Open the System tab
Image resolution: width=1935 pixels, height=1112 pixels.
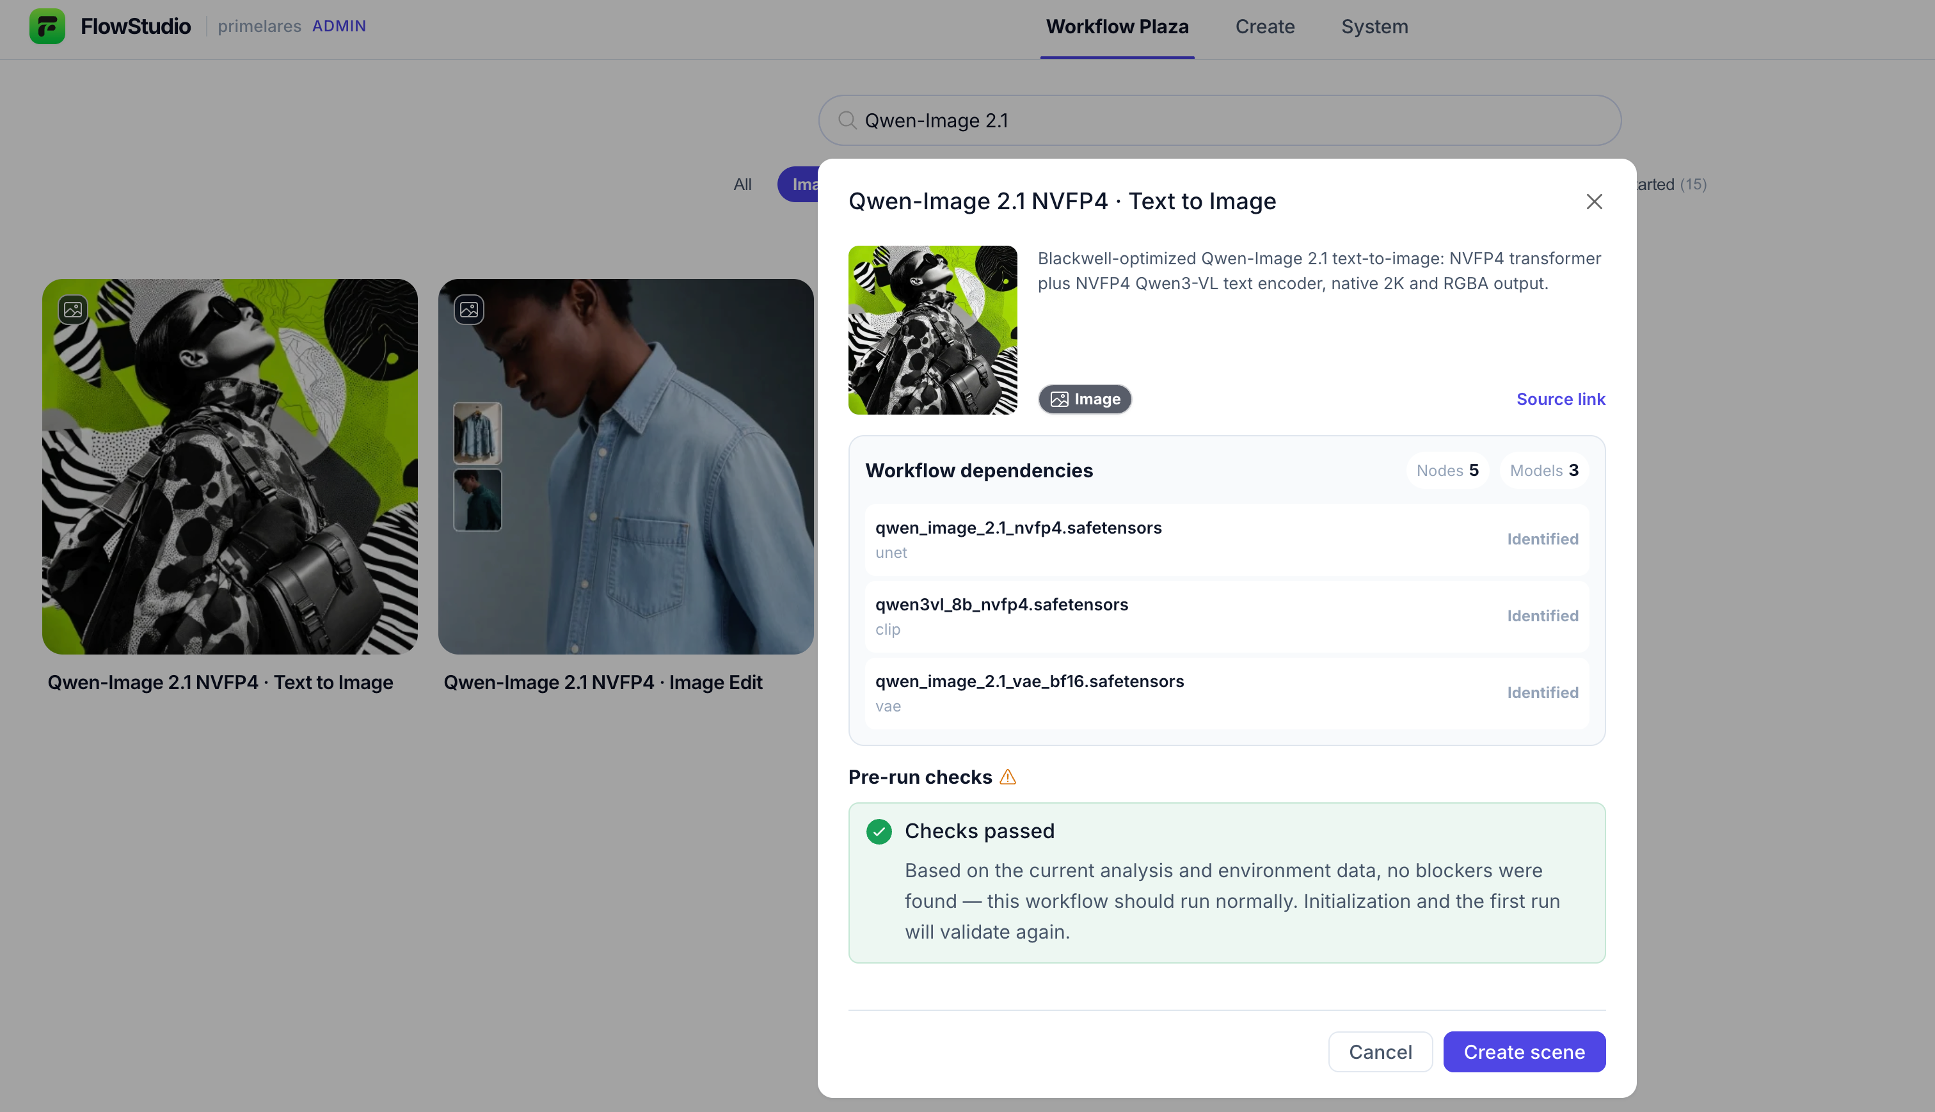tap(1374, 27)
